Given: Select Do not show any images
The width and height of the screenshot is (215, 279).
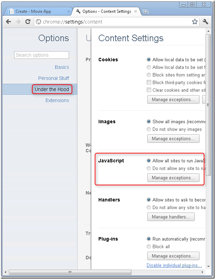Looking at the screenshot, I should pyautogui.click(x=149, y=129).
